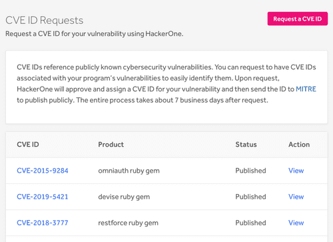Open CVE-2018-3777 entry
This screenshot has width=333, height=242.
coord(43,223)
